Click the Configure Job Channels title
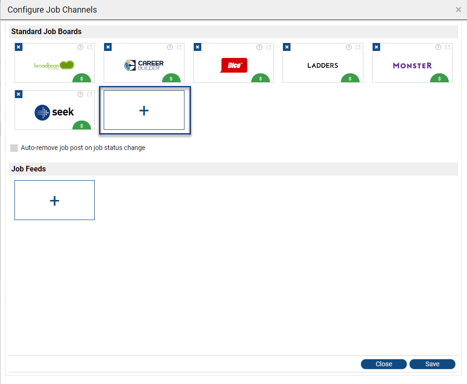 point(52,10)
